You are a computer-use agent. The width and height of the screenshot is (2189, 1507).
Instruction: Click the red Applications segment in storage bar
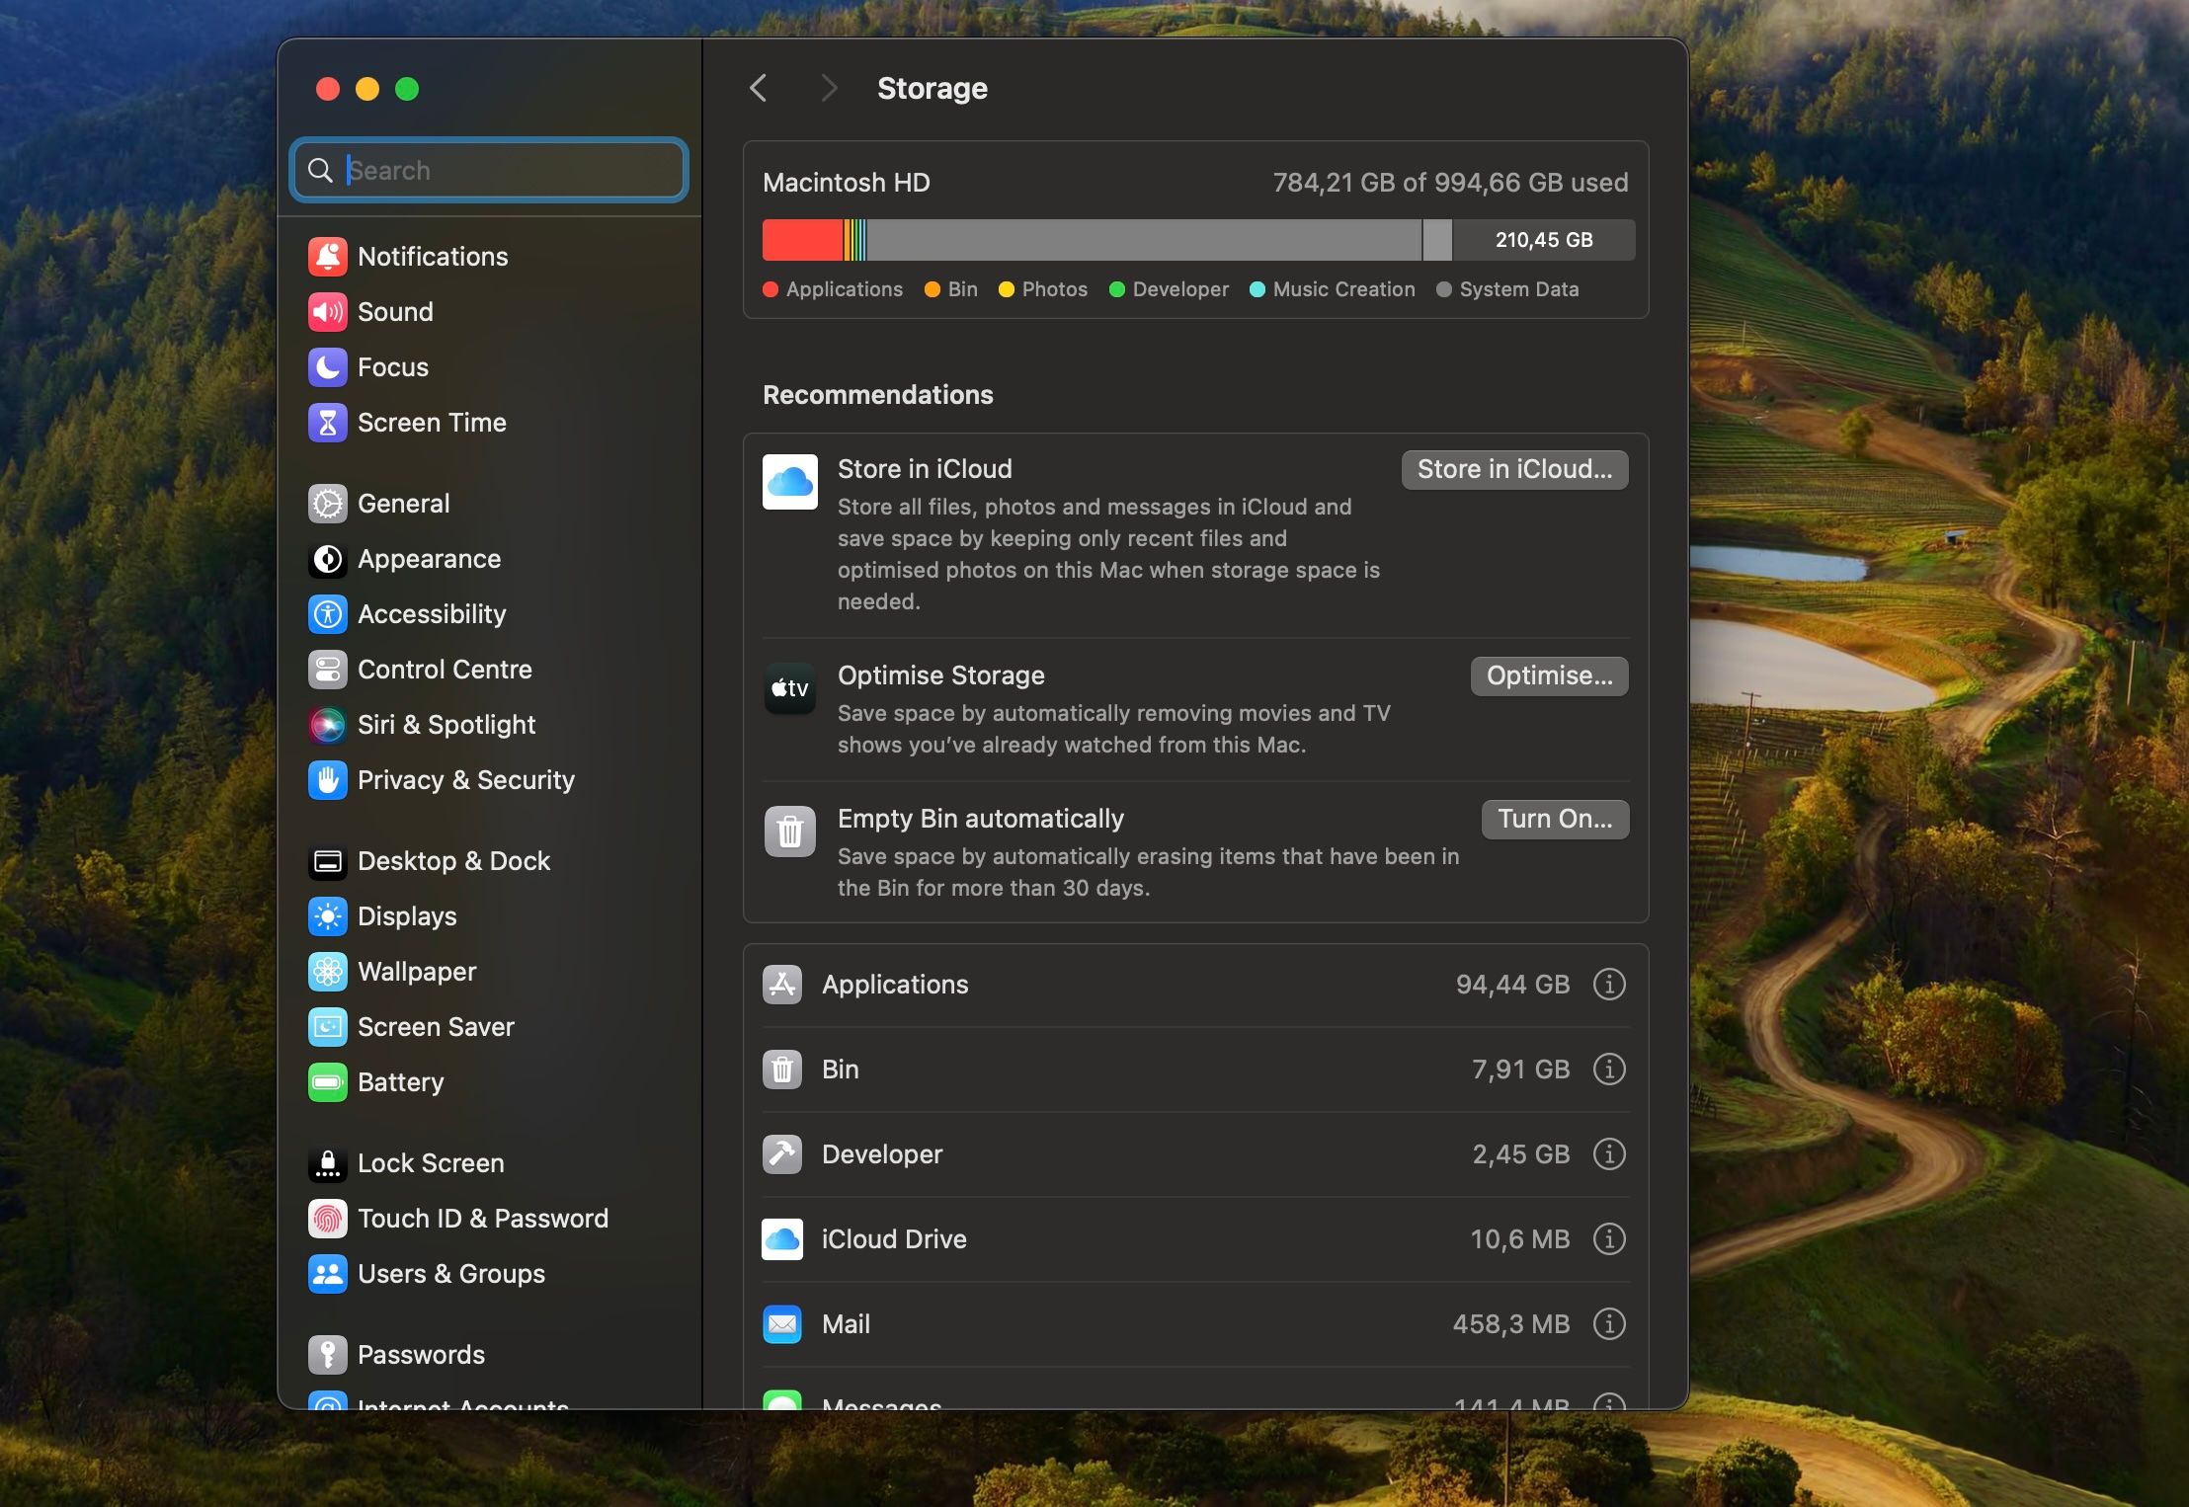point(801,240)
